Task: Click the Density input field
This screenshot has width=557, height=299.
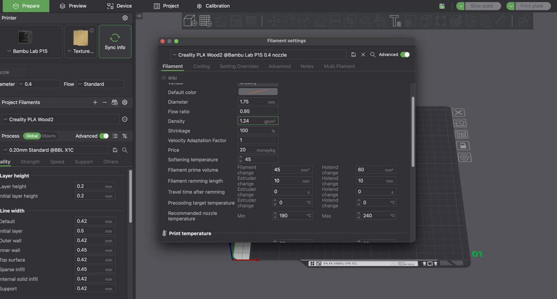Action: click(258, 121)
